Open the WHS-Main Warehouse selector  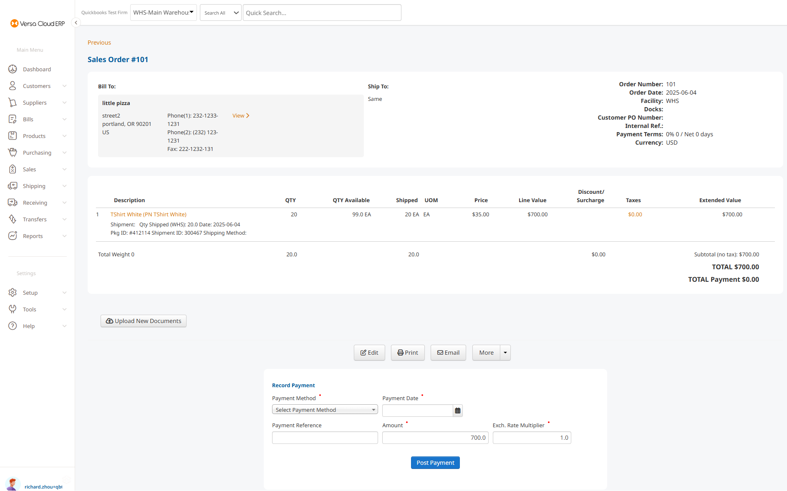(x=163, y=13)
